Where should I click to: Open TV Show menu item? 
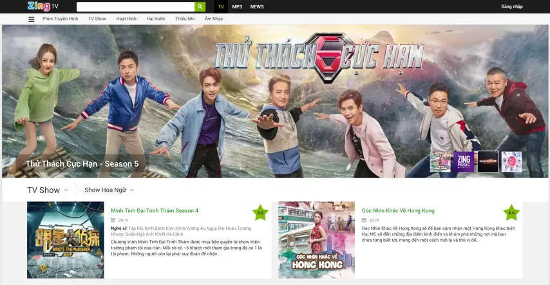pyautogui.click(x=97, y=19)
